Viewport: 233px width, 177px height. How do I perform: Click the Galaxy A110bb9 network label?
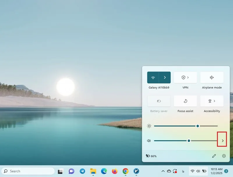(159, 88)
